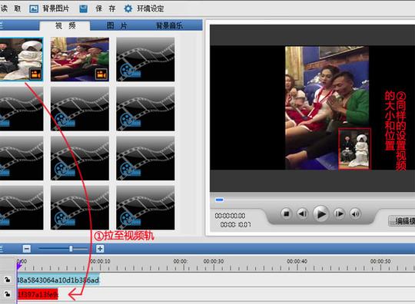Zoom out timeline with minus icon
Screen dimensions: 415x304
(x=27, y=249)
